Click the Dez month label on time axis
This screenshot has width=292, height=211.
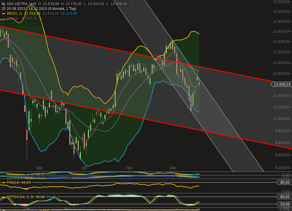[173, 168]
